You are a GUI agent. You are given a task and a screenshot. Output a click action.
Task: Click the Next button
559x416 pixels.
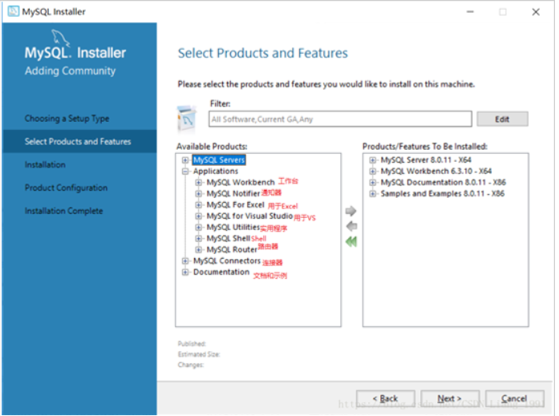(450, 398)
